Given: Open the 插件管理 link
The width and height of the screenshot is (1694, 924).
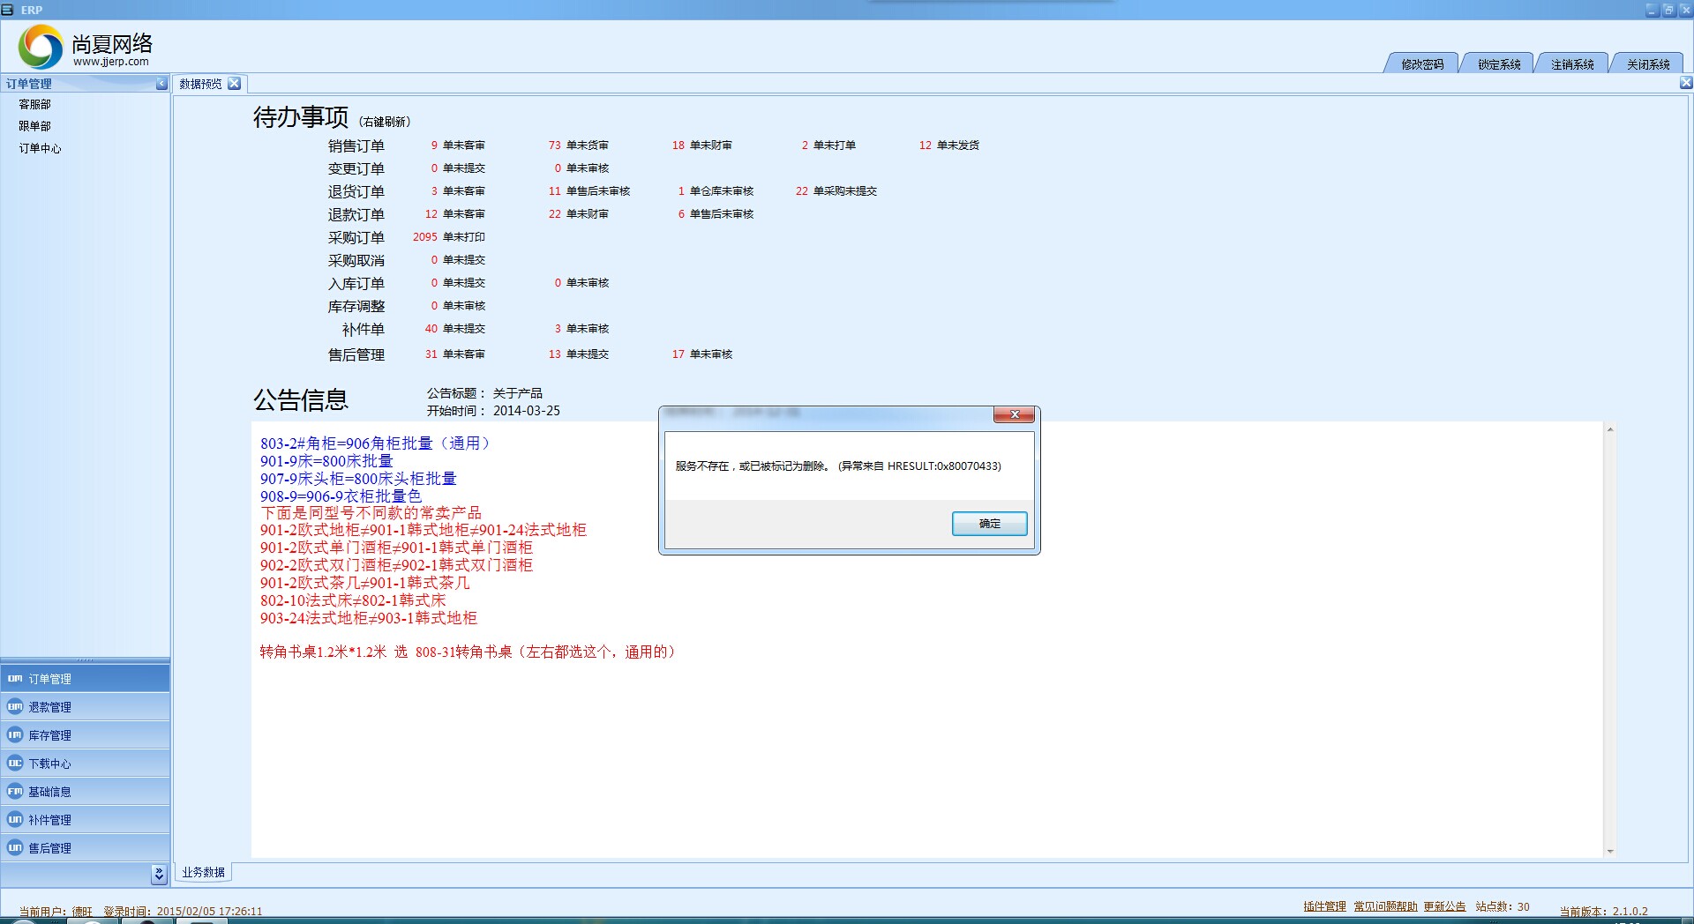Looking at the screenshot, I should [x=1325, y=905].
